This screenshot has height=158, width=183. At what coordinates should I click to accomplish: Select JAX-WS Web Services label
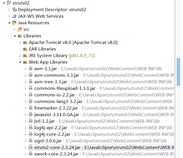41,16
